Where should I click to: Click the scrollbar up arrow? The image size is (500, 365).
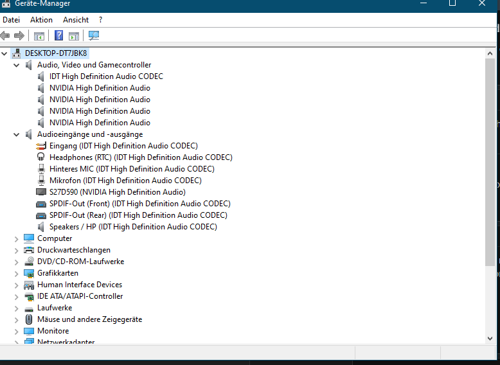pos(490,53)
